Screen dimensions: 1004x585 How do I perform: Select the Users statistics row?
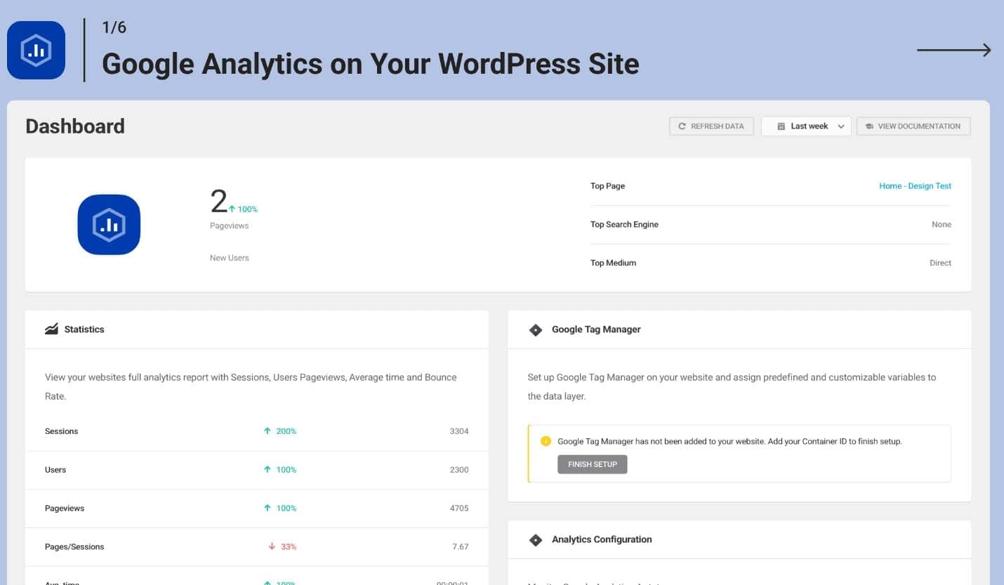[x=256, y=470]
